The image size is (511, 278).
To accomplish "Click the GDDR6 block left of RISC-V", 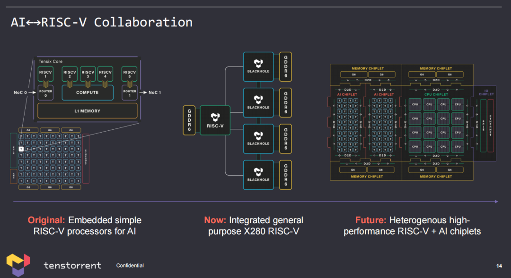I will pos(189,120).
